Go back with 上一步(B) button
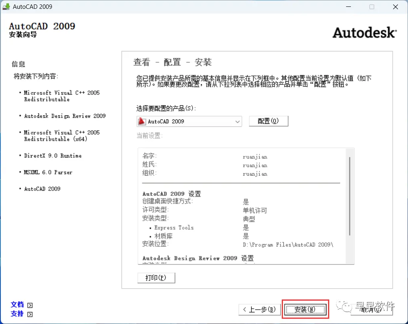The image size is (408, 324). tap(259, 309)
